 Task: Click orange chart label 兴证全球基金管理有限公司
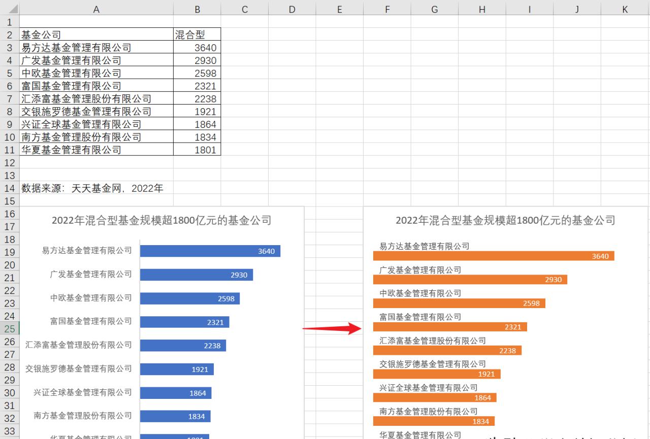click(x=429, y=388)
